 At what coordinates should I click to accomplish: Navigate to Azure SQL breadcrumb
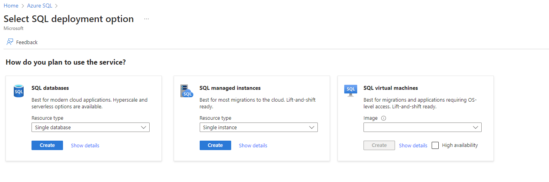tap(39, 6)
